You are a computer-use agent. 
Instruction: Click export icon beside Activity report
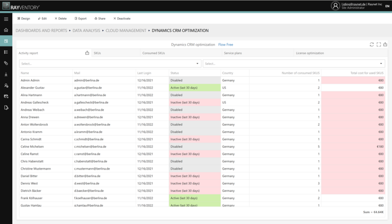pos(87,53)
